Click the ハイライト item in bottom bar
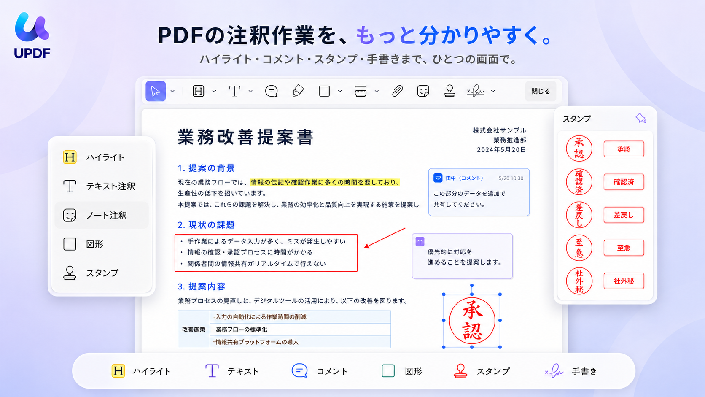The image size is (705, 397). 141,371
